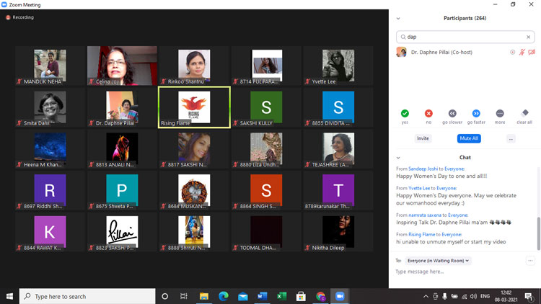
Task: Toggle Dr. Daphne Pillai's video camera icon
Action: point(532,53)
